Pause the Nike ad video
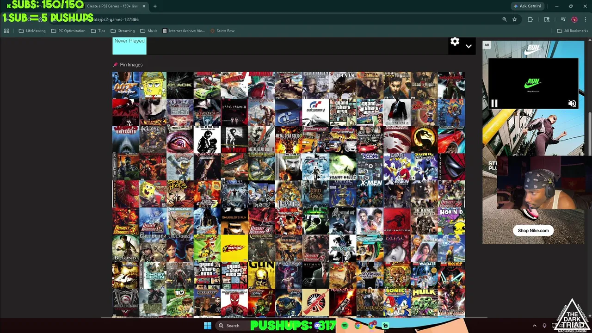 click(x=494, y=104)
